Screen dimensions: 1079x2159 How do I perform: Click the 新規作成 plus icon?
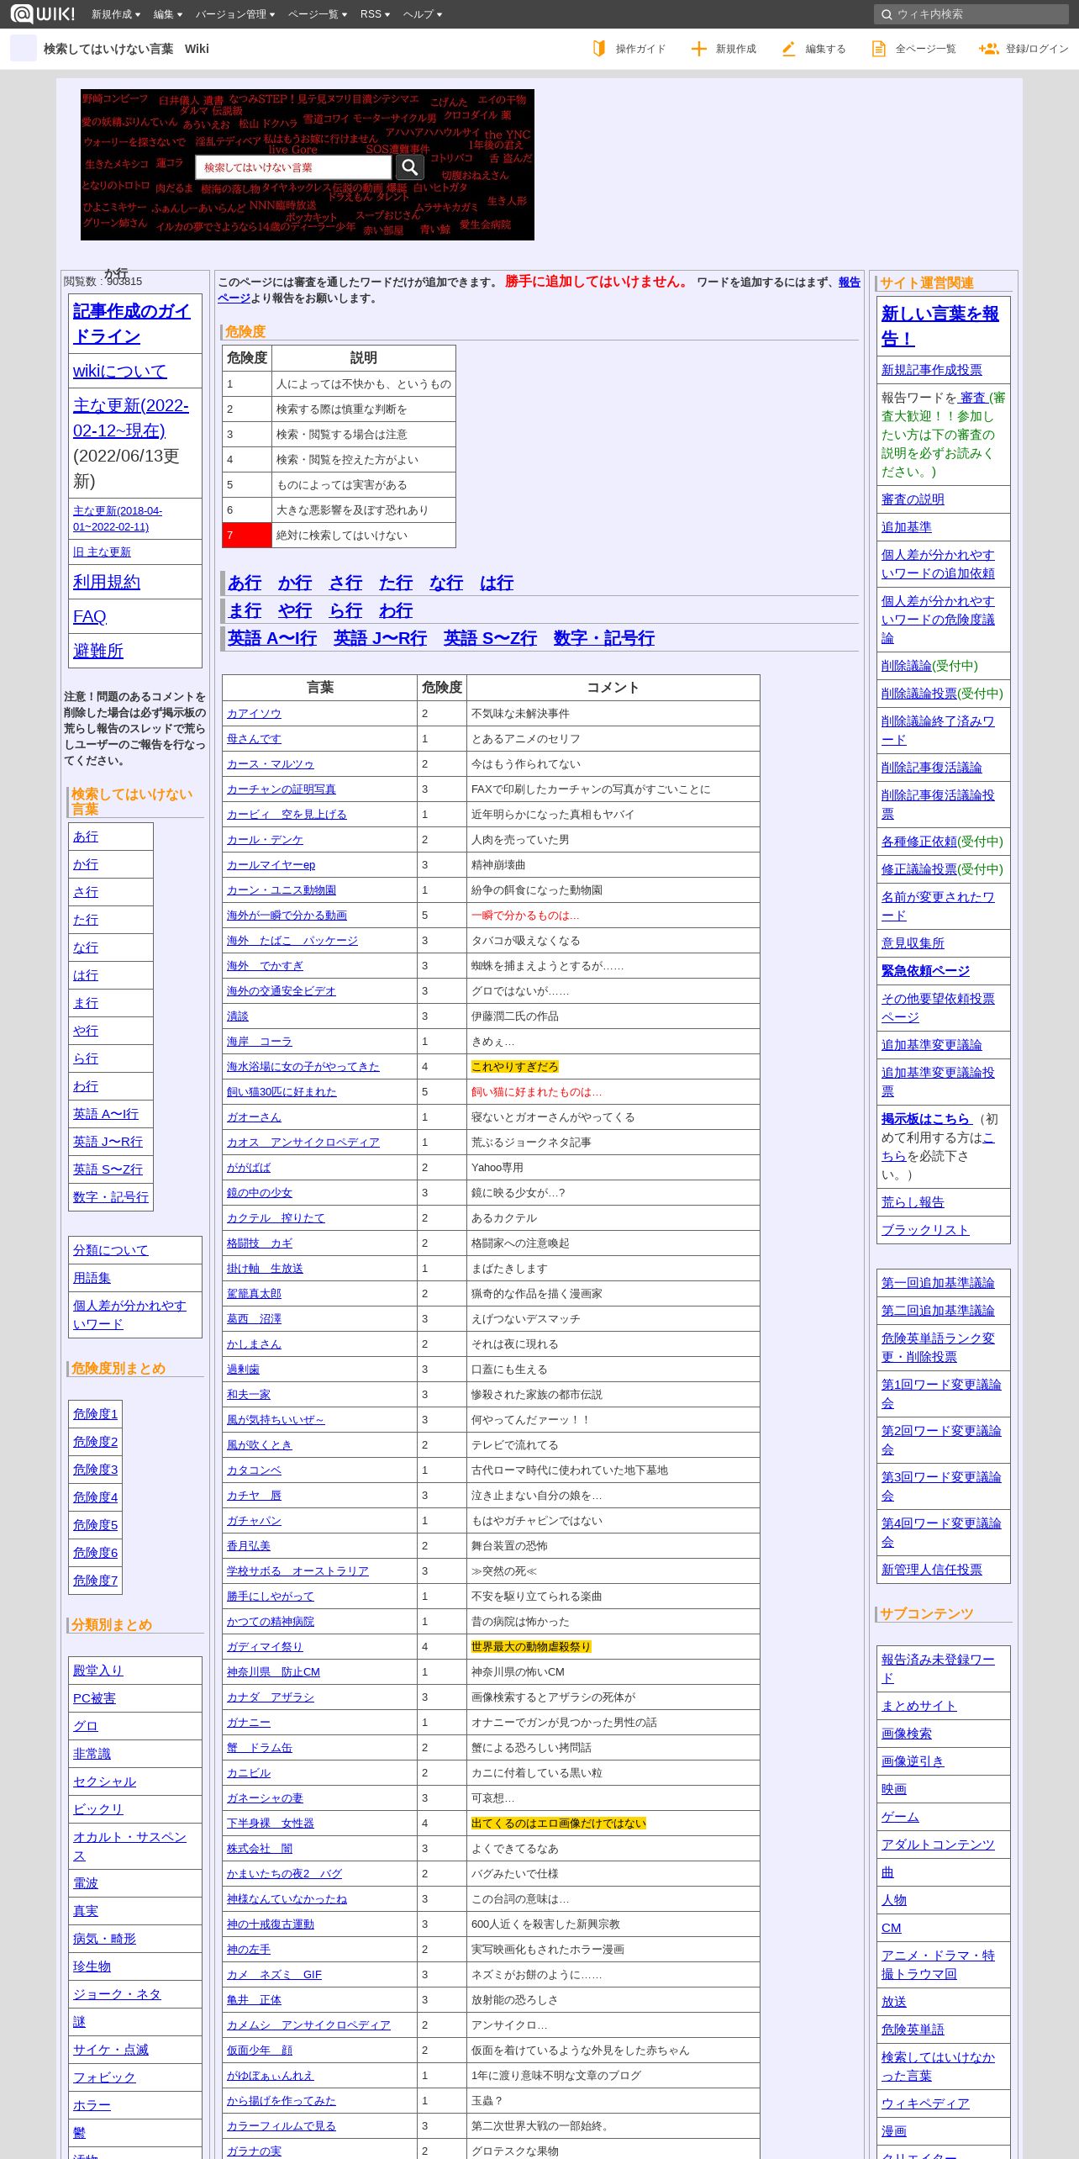[698, 49]
